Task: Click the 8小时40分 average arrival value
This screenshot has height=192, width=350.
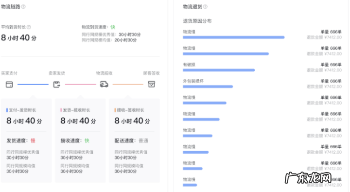Action: pyautogui.click(x=19, y=38)
